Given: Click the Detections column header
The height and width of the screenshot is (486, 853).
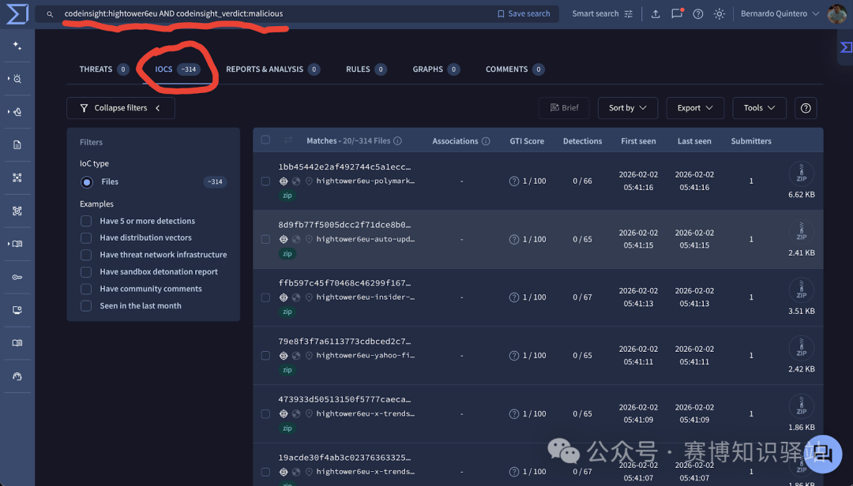Looking at the screenshot, I should [x=582, y=140].
